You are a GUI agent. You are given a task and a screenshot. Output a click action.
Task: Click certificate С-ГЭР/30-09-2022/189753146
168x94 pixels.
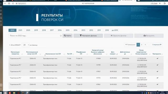point(142,60)
